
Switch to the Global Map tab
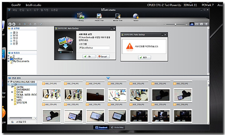[x=117, y=128]
